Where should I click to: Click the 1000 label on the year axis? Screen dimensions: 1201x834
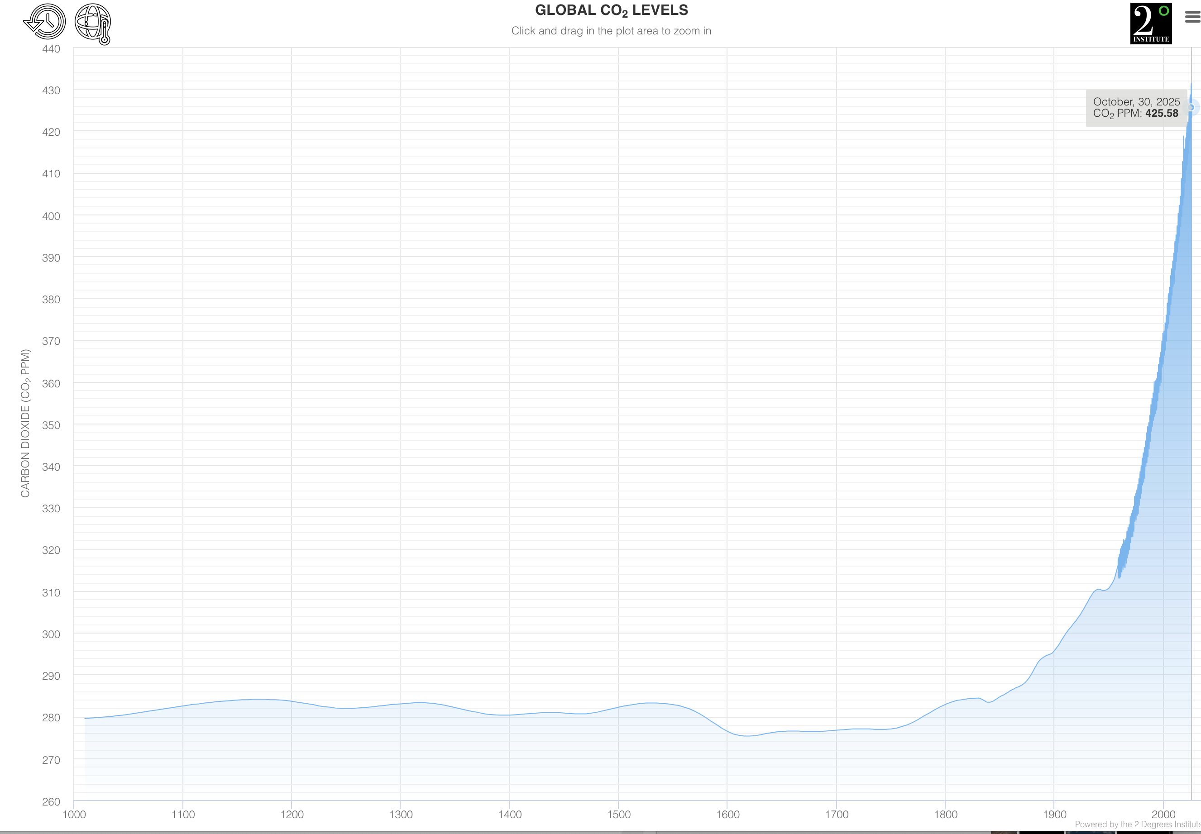pyautogui.click(x=74, y=814)
